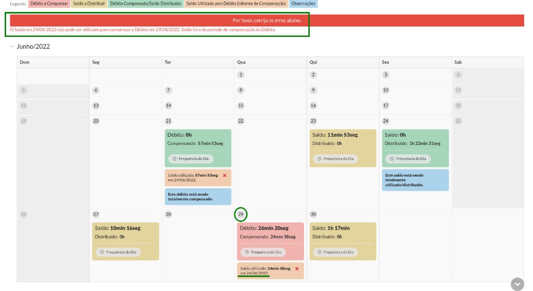
Task: Click the Observações legend swatch
Action: [303, 4]
